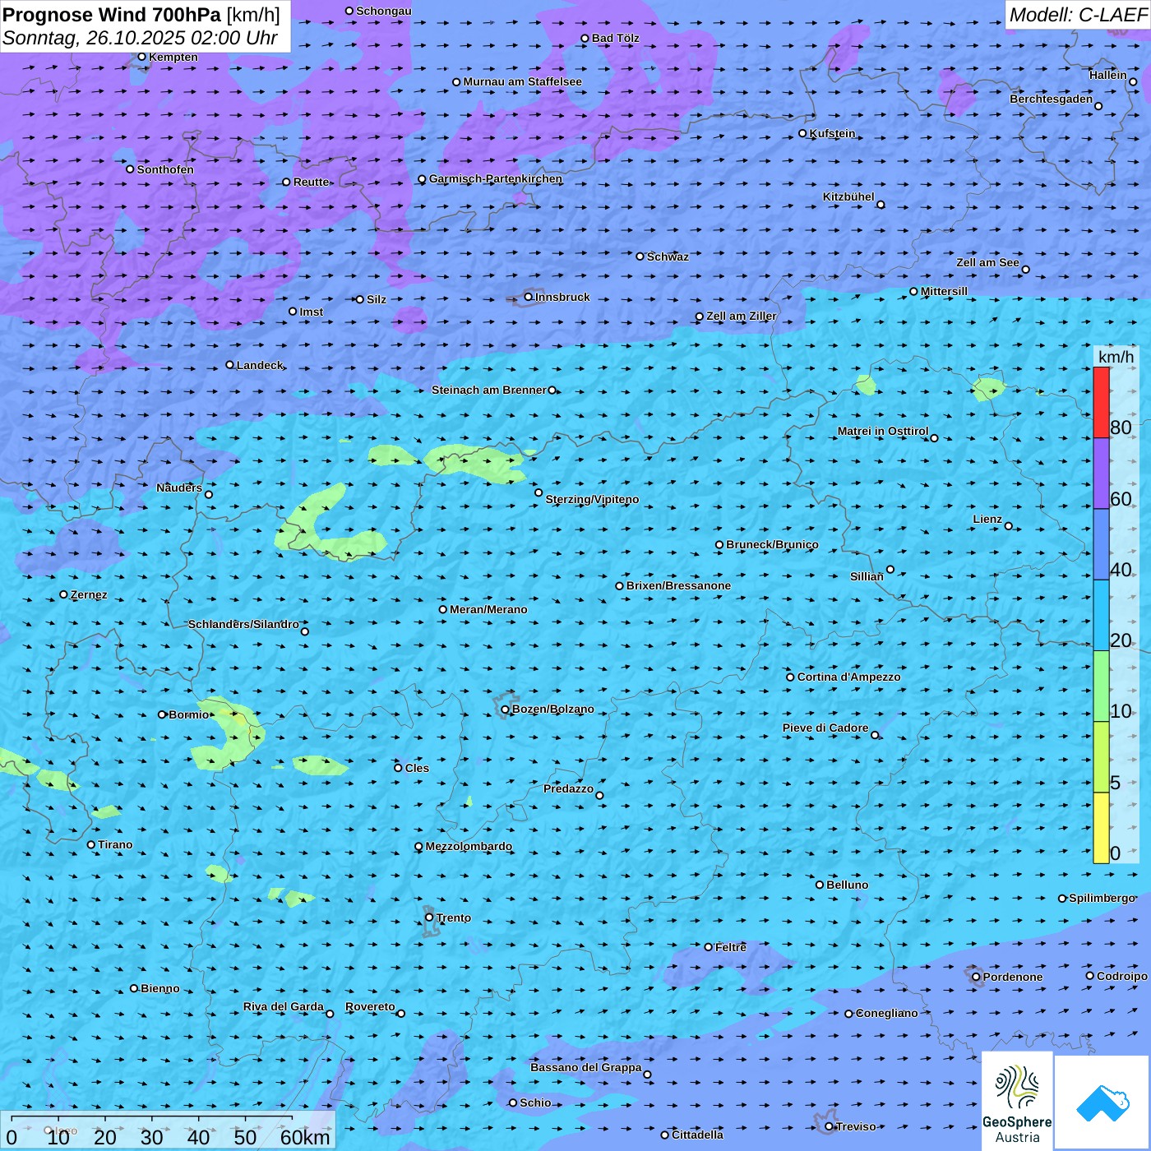The width and height of the screenshot is (1151, 1151).
Task: Click the Nauders town label
Action: click(x=179, y=488)
